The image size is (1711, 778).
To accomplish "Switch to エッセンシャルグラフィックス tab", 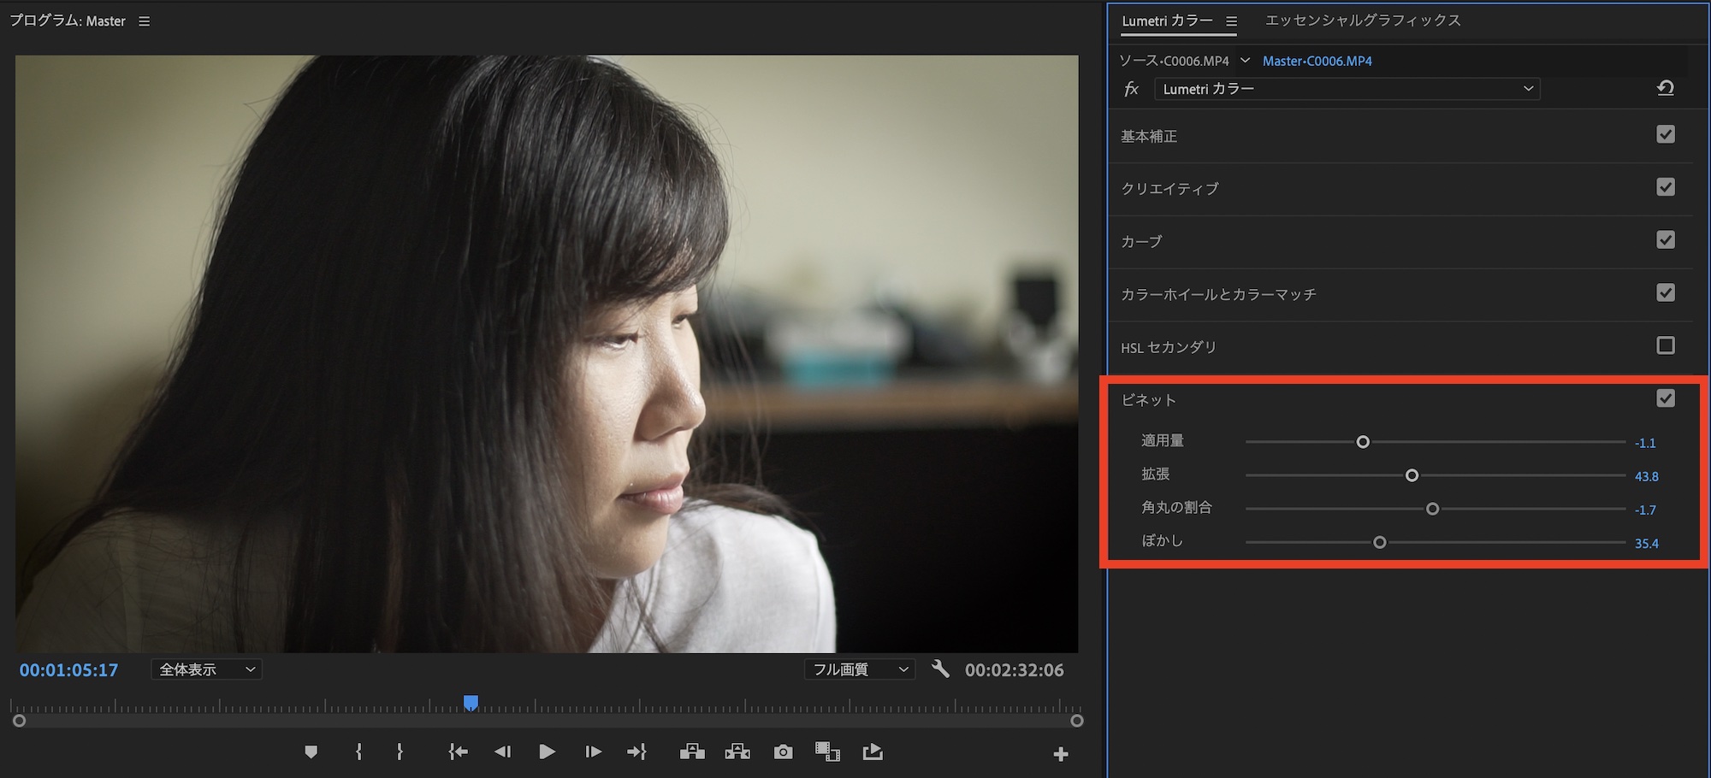I will tap(1362, 21).
